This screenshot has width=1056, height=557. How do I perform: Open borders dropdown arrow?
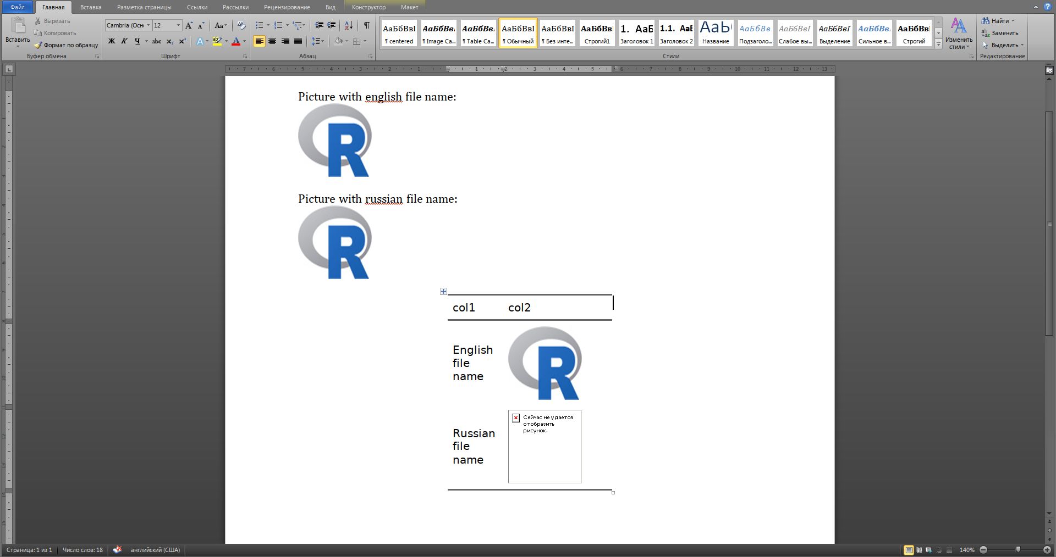(365, 41)
